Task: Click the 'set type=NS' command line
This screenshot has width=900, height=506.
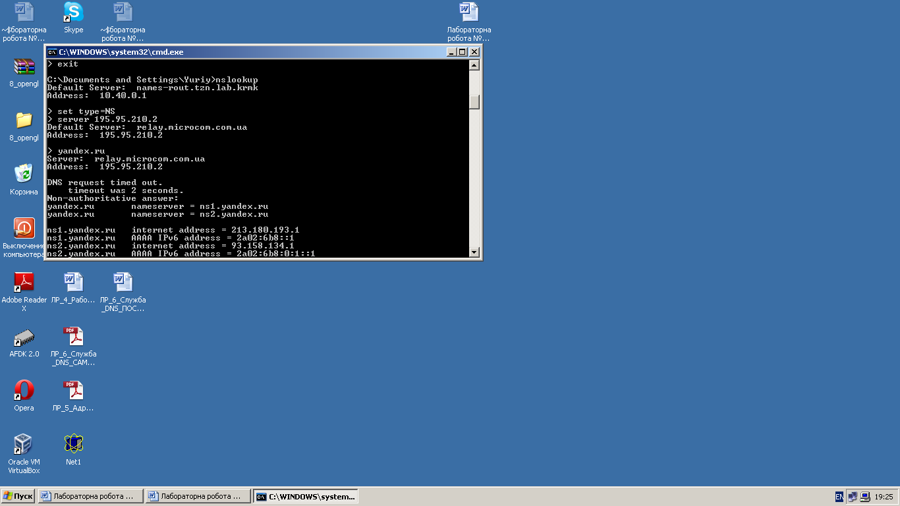Action: pyautogui.click(x=81, y=111)
